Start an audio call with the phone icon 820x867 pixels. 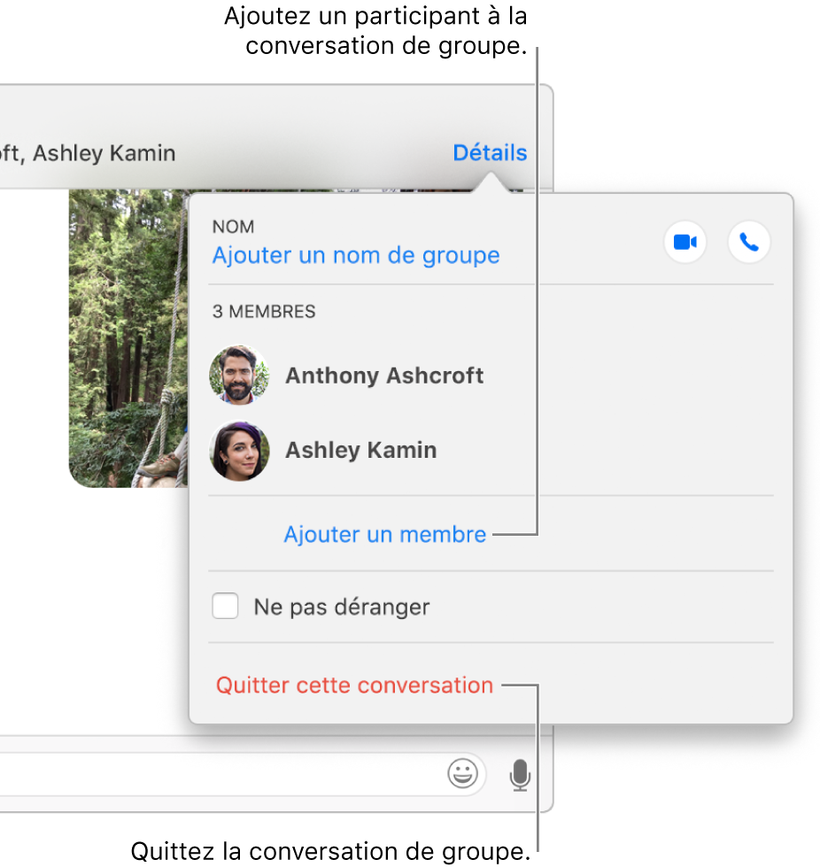(749, 243)
